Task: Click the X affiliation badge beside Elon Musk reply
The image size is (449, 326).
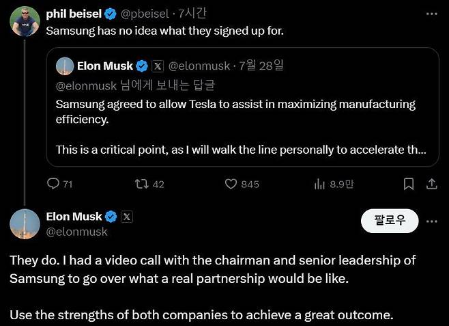Action: (126, 217)
